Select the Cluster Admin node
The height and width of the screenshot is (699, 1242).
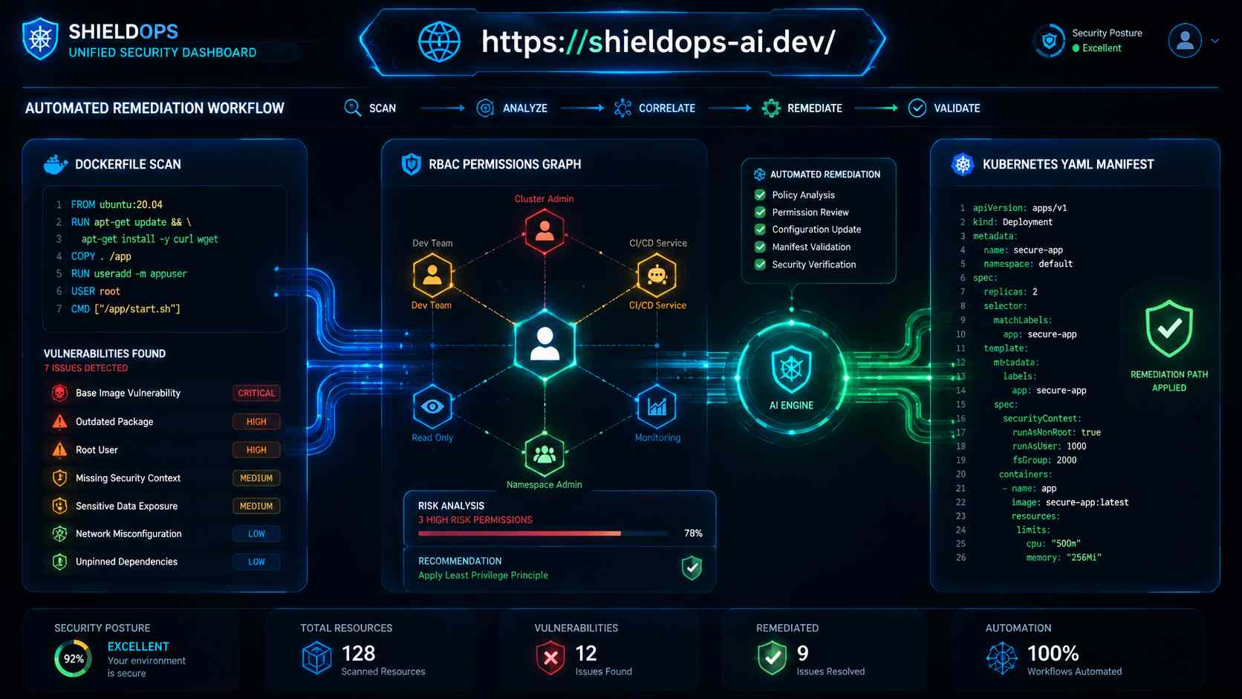coord(544,231)
